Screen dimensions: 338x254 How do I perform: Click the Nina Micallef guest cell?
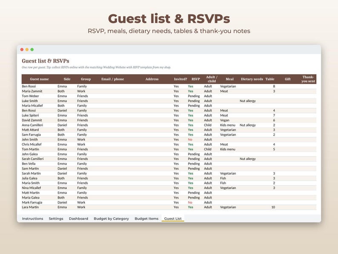point(31,188)
